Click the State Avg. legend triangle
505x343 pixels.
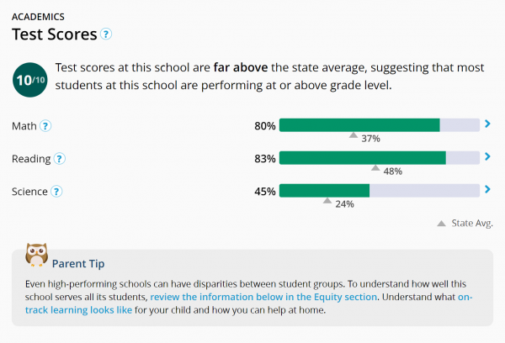tap(441, 224)
